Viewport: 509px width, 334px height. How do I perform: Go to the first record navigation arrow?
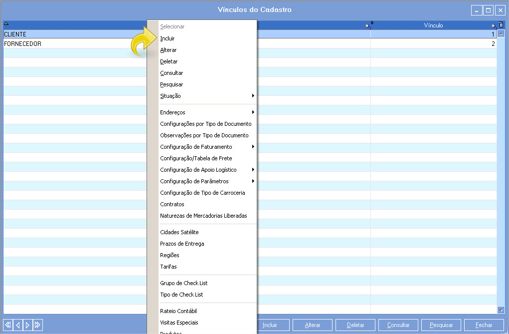pyautogui.click(x=8, y=325)
